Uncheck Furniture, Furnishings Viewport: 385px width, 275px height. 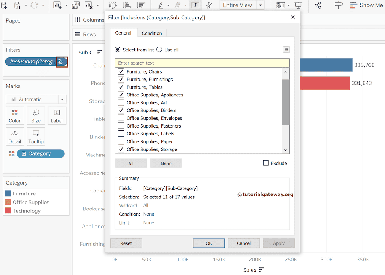pyautogui.click(x=121, y=79)
